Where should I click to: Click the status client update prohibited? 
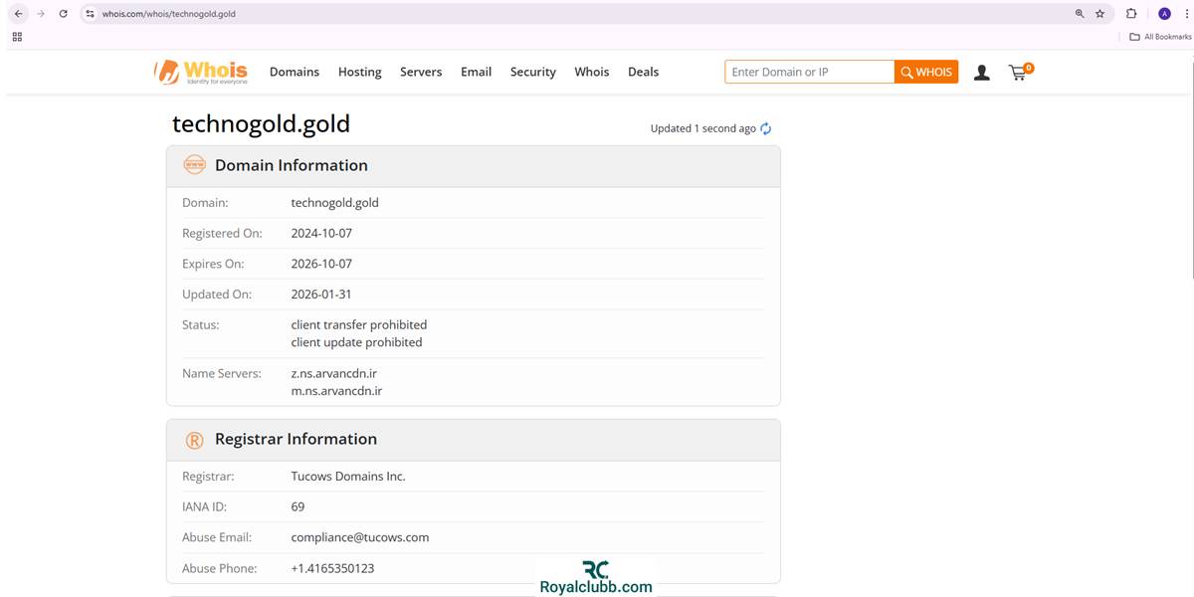coord(356,342)
